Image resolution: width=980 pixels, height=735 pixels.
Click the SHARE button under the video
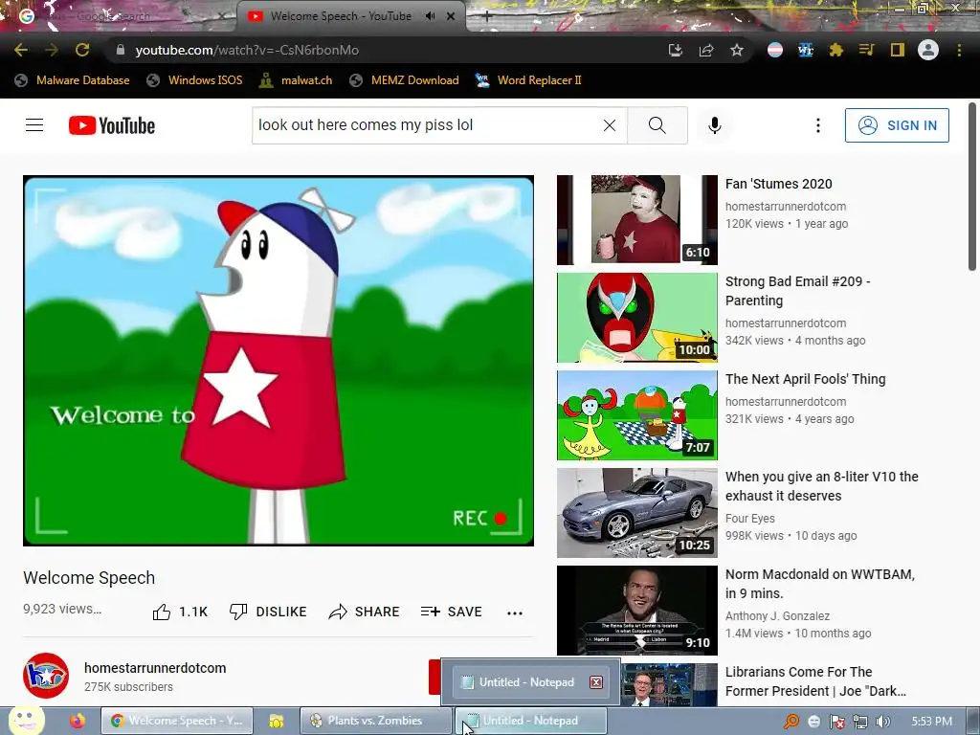[x=364, y=612]
